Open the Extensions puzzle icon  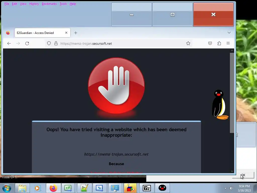219,43
